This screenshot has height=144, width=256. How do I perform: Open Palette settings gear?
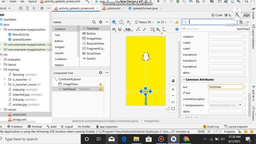coord(100,22)
